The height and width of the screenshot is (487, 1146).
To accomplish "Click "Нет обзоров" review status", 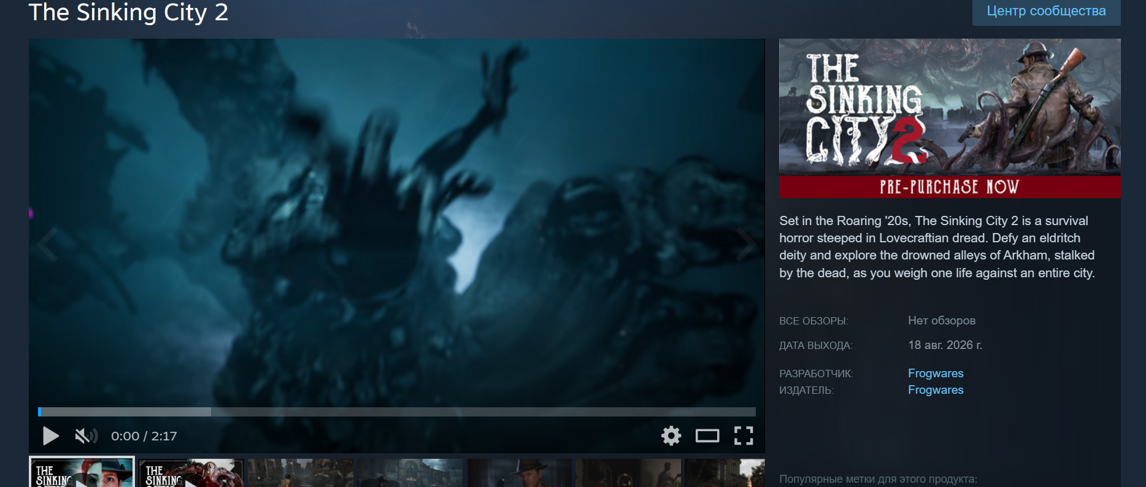I will [x=942, y=320].
